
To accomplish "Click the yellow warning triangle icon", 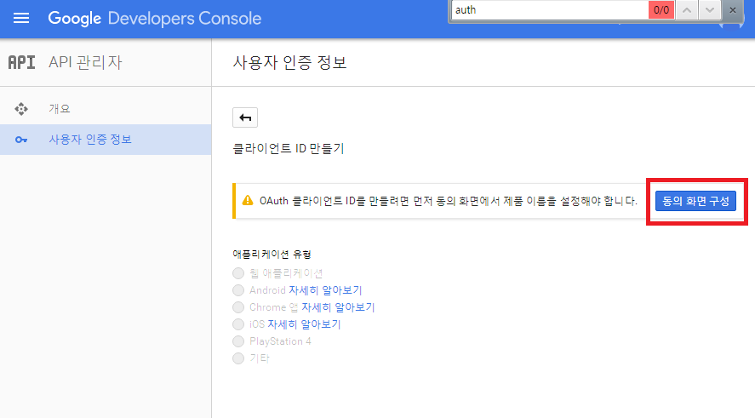I will point(248,201).
